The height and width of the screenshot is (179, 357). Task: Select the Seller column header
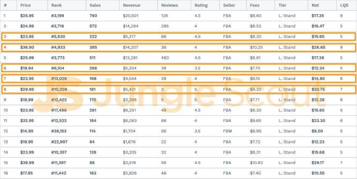[x=229, y=5]
